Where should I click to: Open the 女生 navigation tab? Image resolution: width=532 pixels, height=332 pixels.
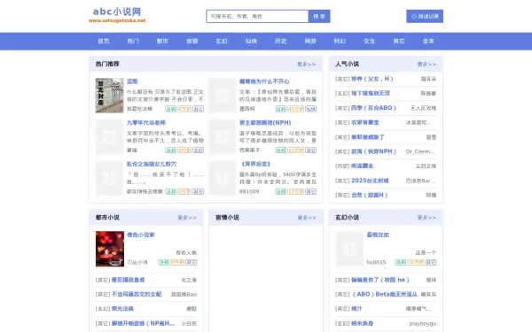(369, 41)
